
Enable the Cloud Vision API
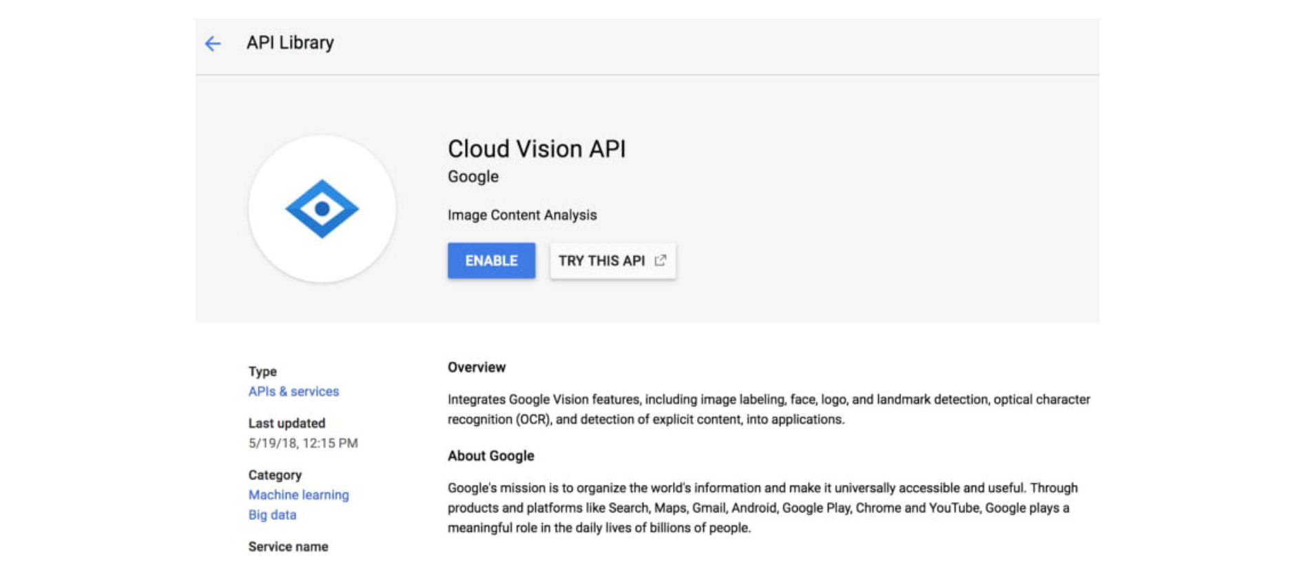pyautogui.click(x=491, y=261)
